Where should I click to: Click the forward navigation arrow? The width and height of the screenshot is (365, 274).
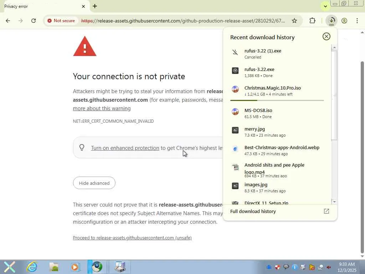[x=20, y=21]
